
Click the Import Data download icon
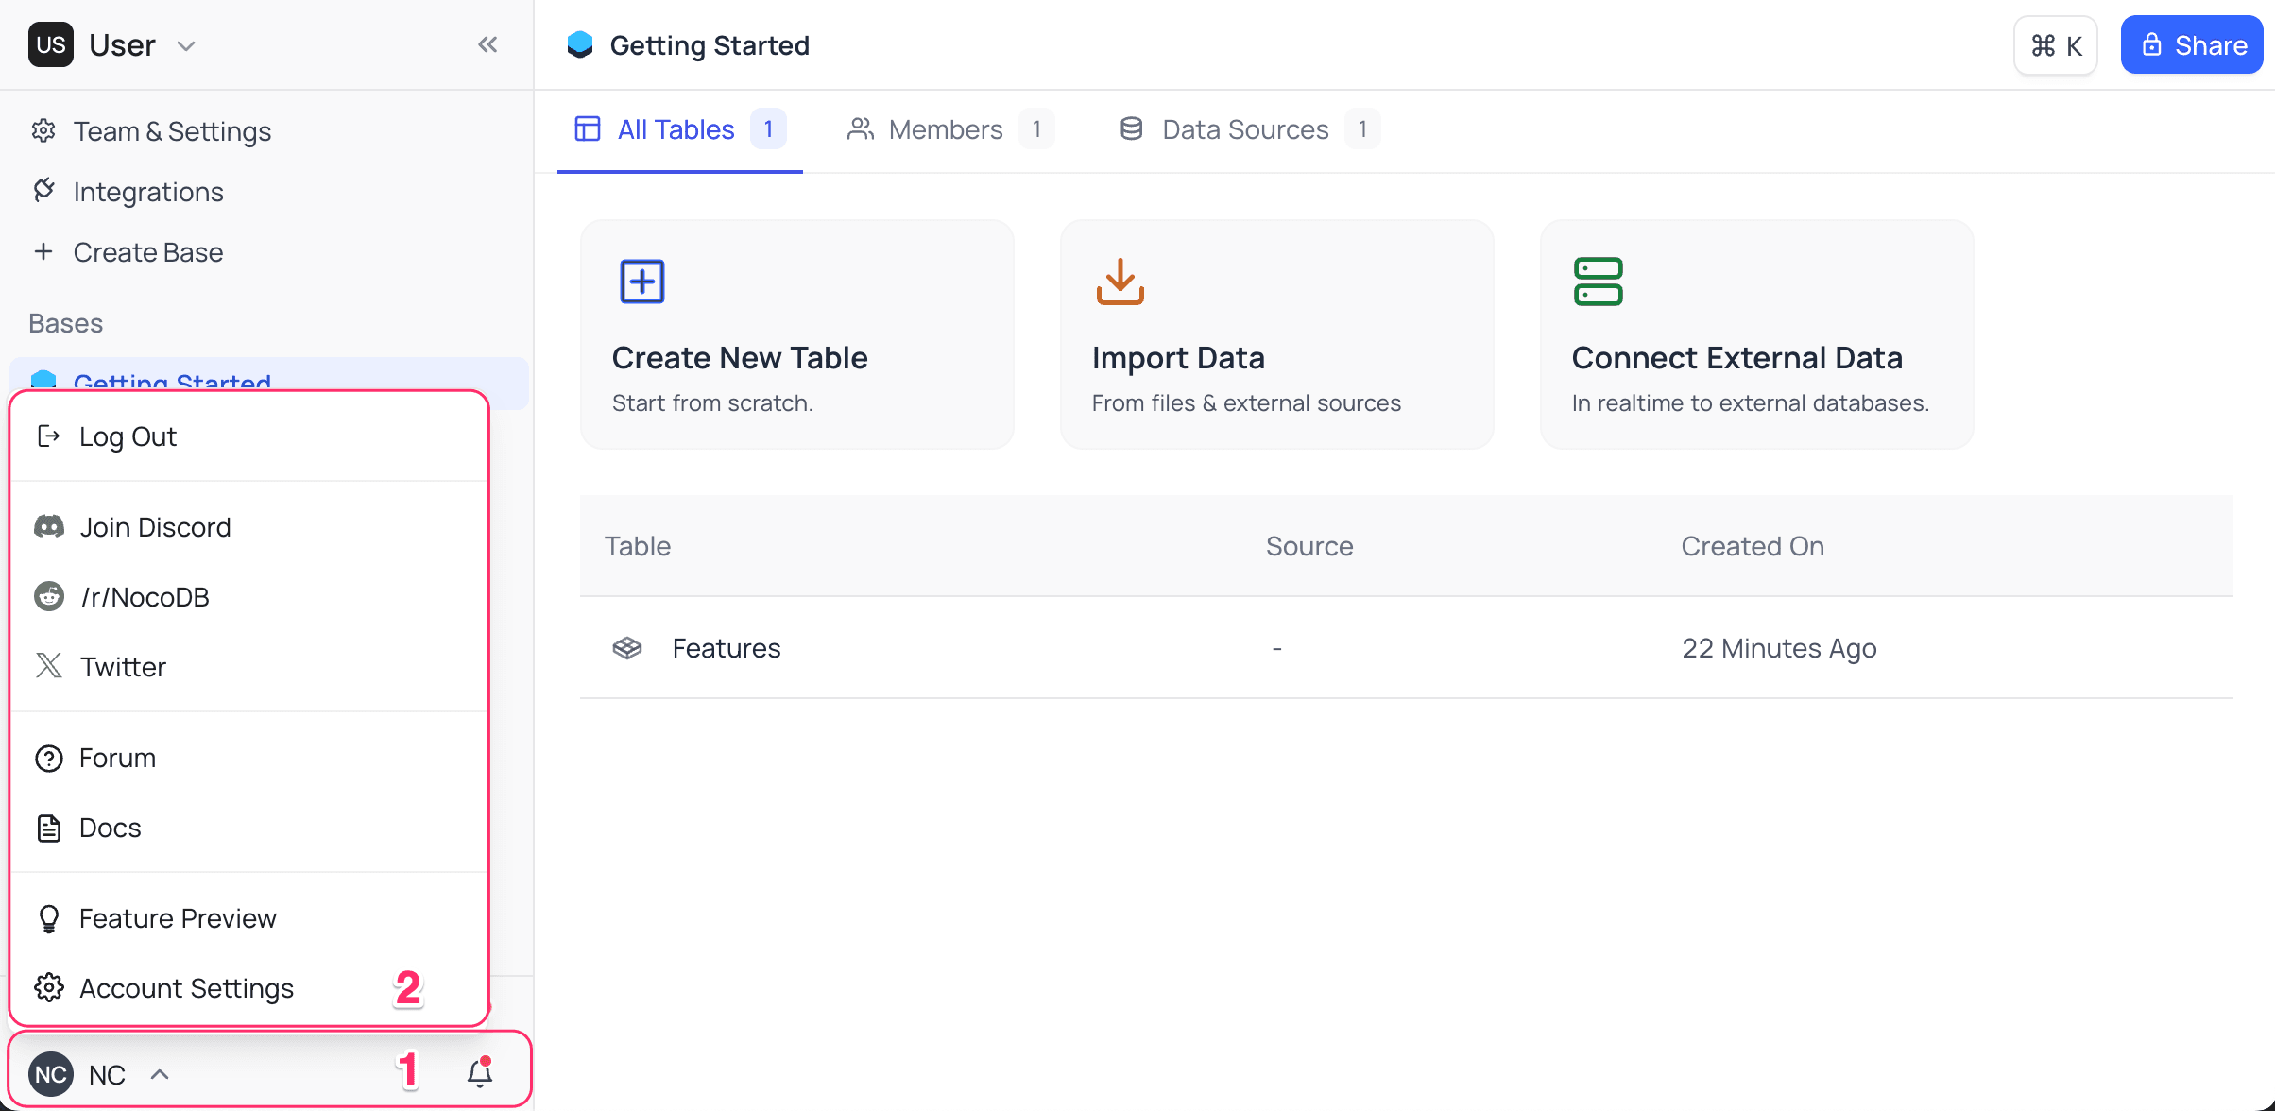[x=1120, y=282]
